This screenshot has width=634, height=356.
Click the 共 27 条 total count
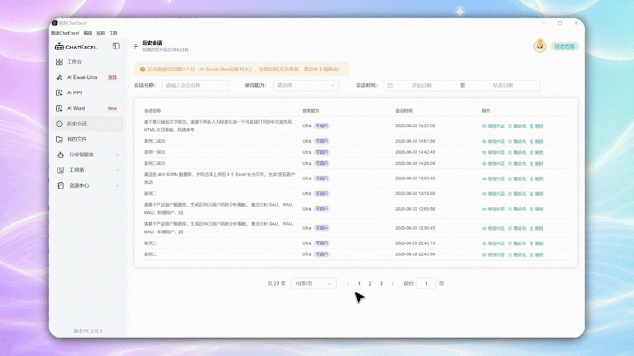[277, 284]
